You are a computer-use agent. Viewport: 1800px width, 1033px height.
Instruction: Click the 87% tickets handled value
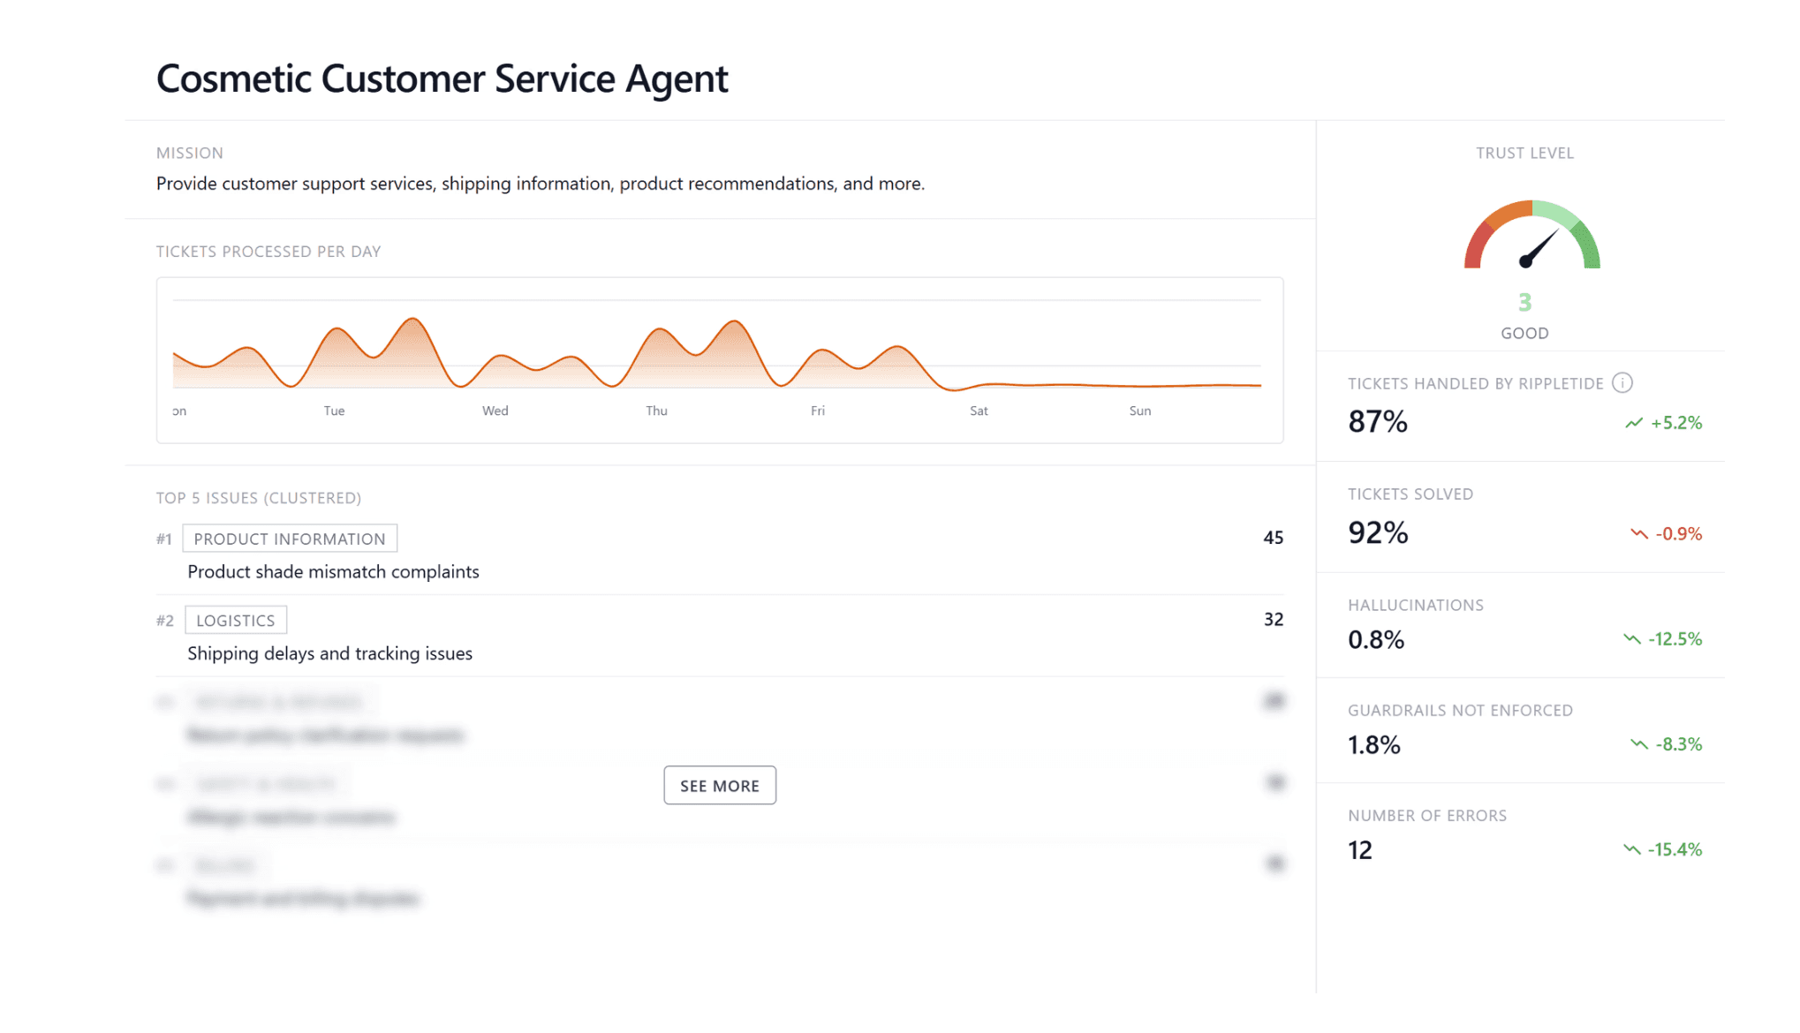click(x=1377, y=422)
